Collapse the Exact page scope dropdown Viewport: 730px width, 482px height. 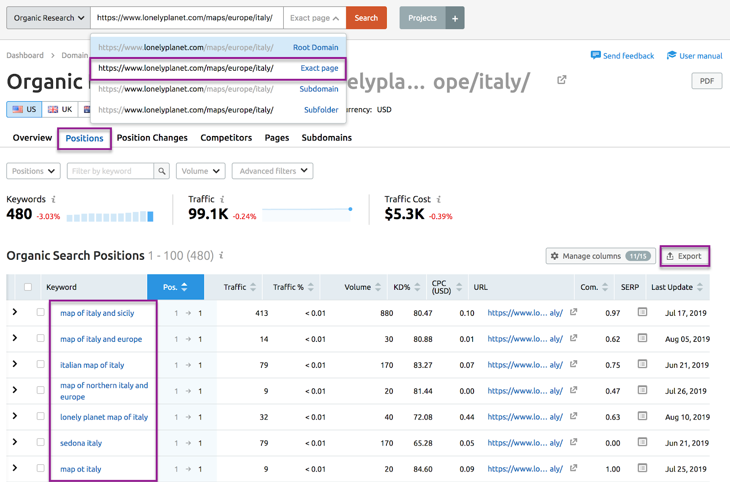[x=314, y=18]
